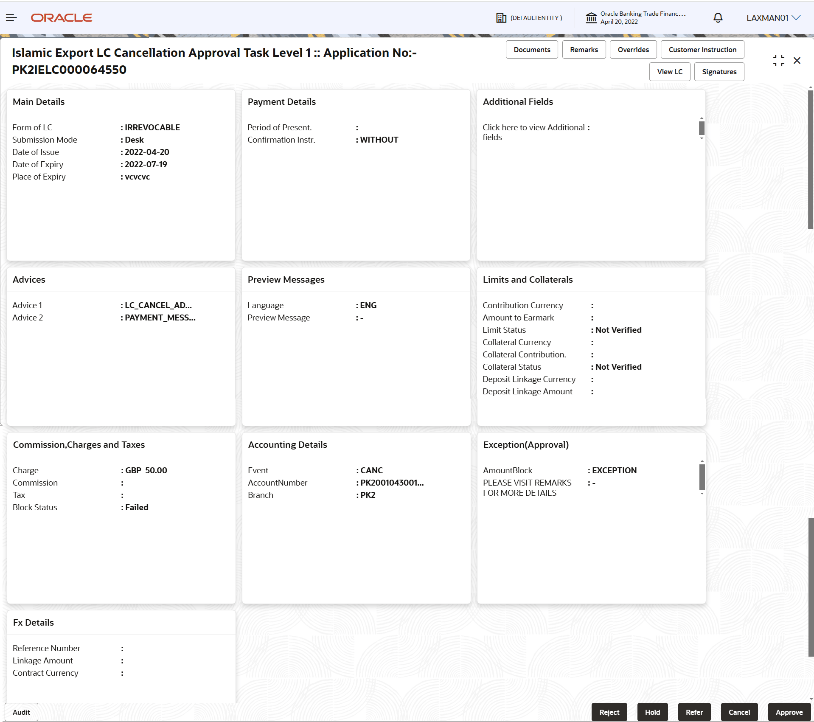
Task: Click the View LC button
Action: 670,71
